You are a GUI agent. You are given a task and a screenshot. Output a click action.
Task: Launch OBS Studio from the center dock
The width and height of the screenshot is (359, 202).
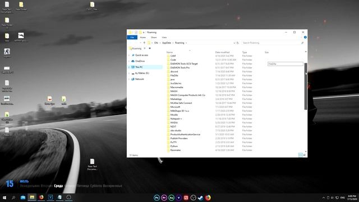(193, 198)
